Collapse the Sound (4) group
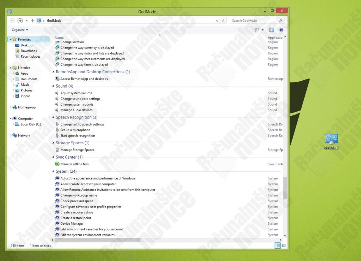Image resolution: width=361 pixels, height=261 pixels. [x=53, y=86]
